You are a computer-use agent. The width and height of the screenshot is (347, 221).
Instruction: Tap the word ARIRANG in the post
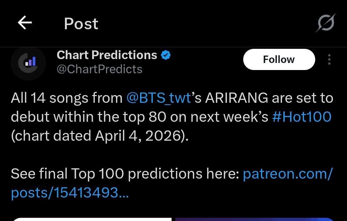[236, 98]
